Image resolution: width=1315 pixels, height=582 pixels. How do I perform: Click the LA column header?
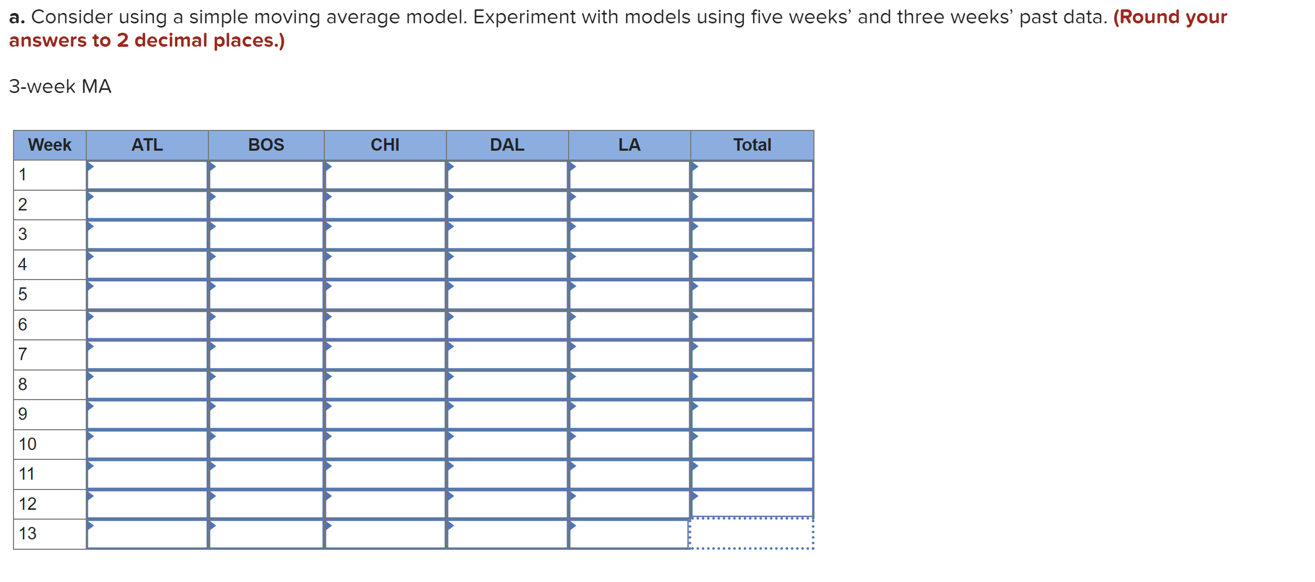(x=629, y=145)
